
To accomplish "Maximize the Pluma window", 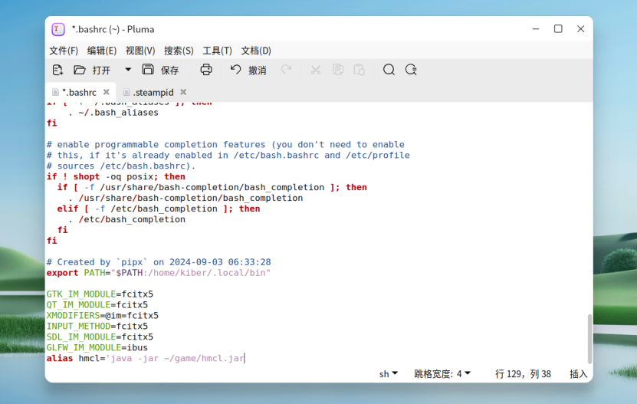I will pyautogui.click(x=558, y=29).
